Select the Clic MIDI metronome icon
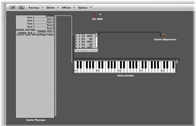The width and height of the screenshot is (196, 126). [x=94, y=15]
